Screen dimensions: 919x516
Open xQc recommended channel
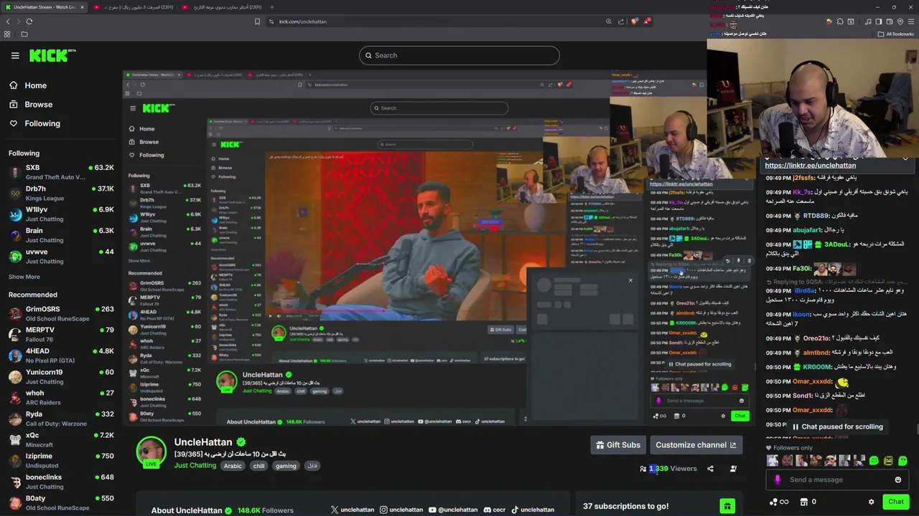click(61, 439)
